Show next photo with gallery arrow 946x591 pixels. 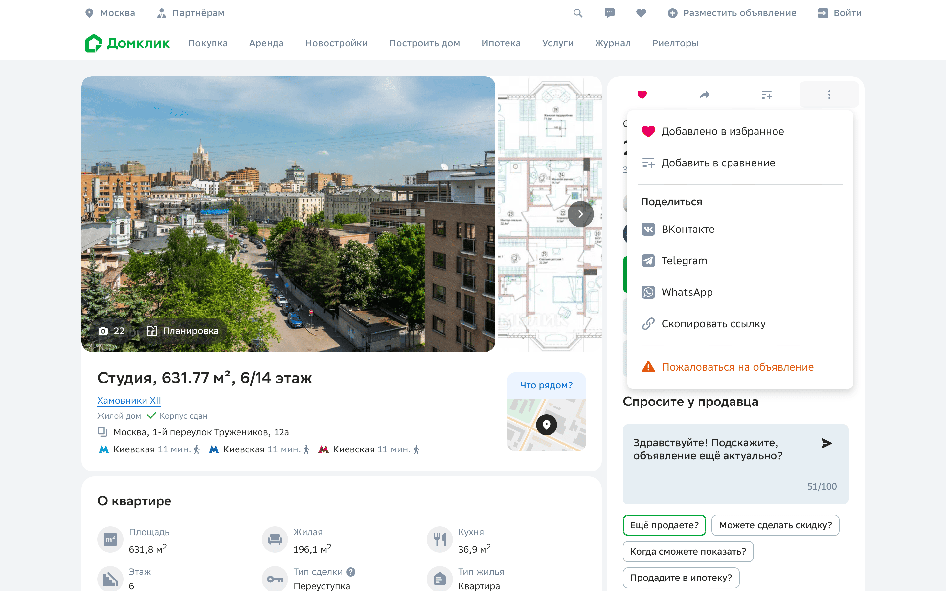tap(580, 214)
